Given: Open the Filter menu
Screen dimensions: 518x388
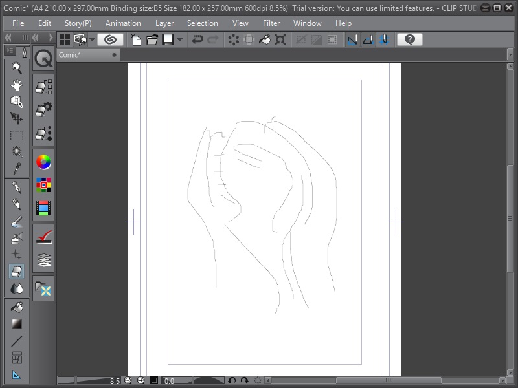Looking at the screenshot, I should [x=271, y=23].
